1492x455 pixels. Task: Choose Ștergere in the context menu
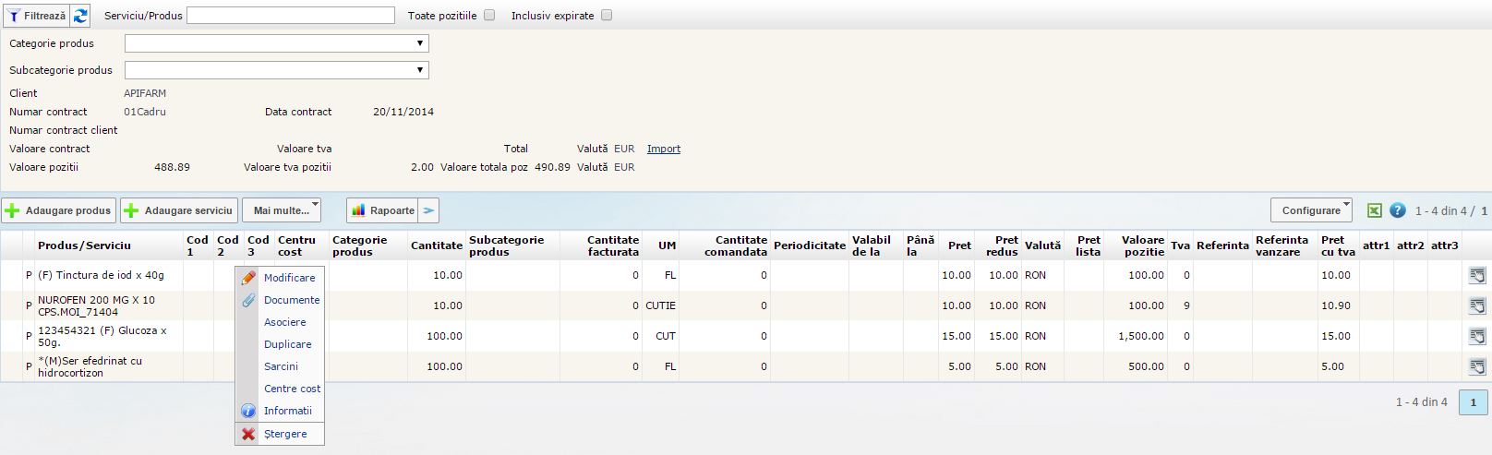coord(285,434)
